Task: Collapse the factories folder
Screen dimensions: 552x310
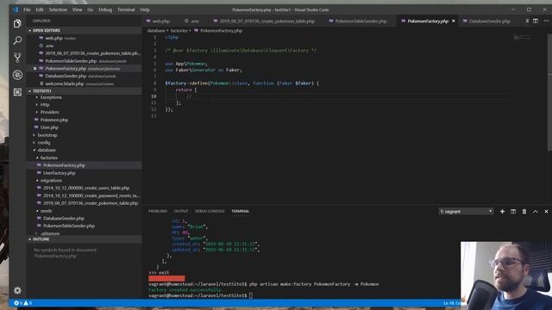Action: pos(49,158)
